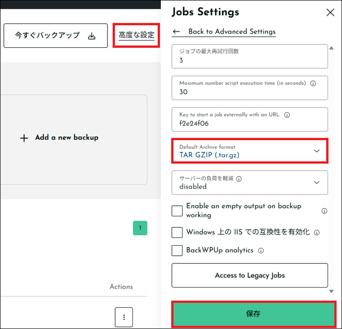Toggle the Windows IIS compatibility checkbox
342x329 pixels.
177,232
